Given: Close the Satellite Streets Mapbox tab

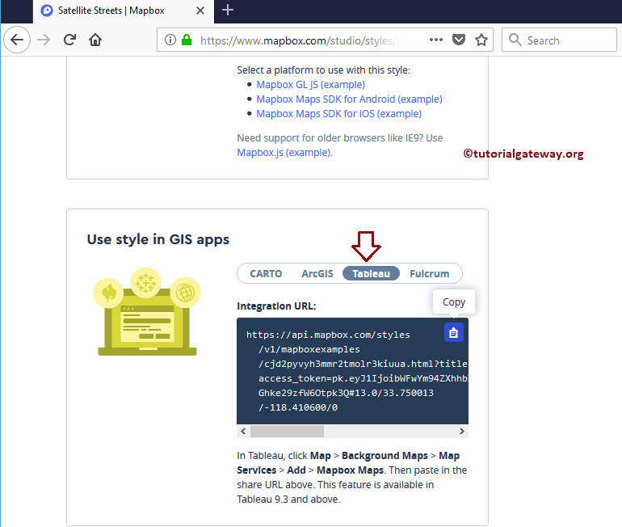Looking at the screenshot, I should (200, 11).
